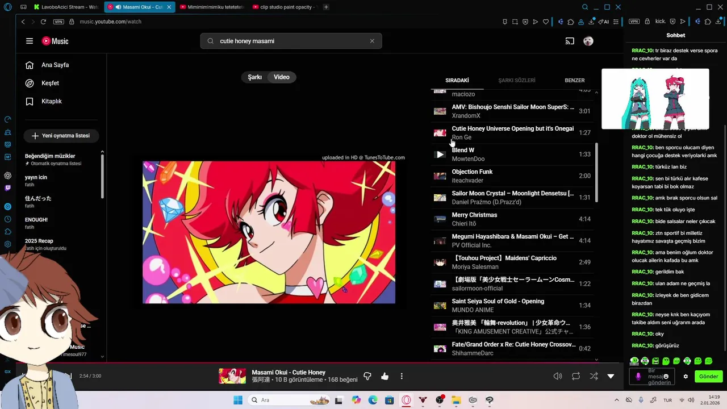Open the three-dot menu for the current song
The image size is (727, 409).
(x=402, y=376)
